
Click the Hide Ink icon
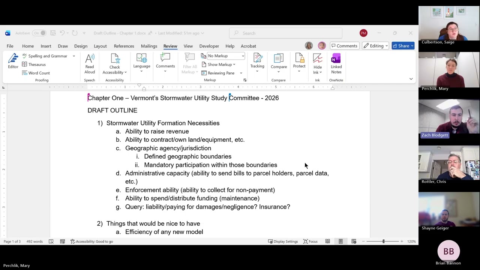[x=318, y=59]
